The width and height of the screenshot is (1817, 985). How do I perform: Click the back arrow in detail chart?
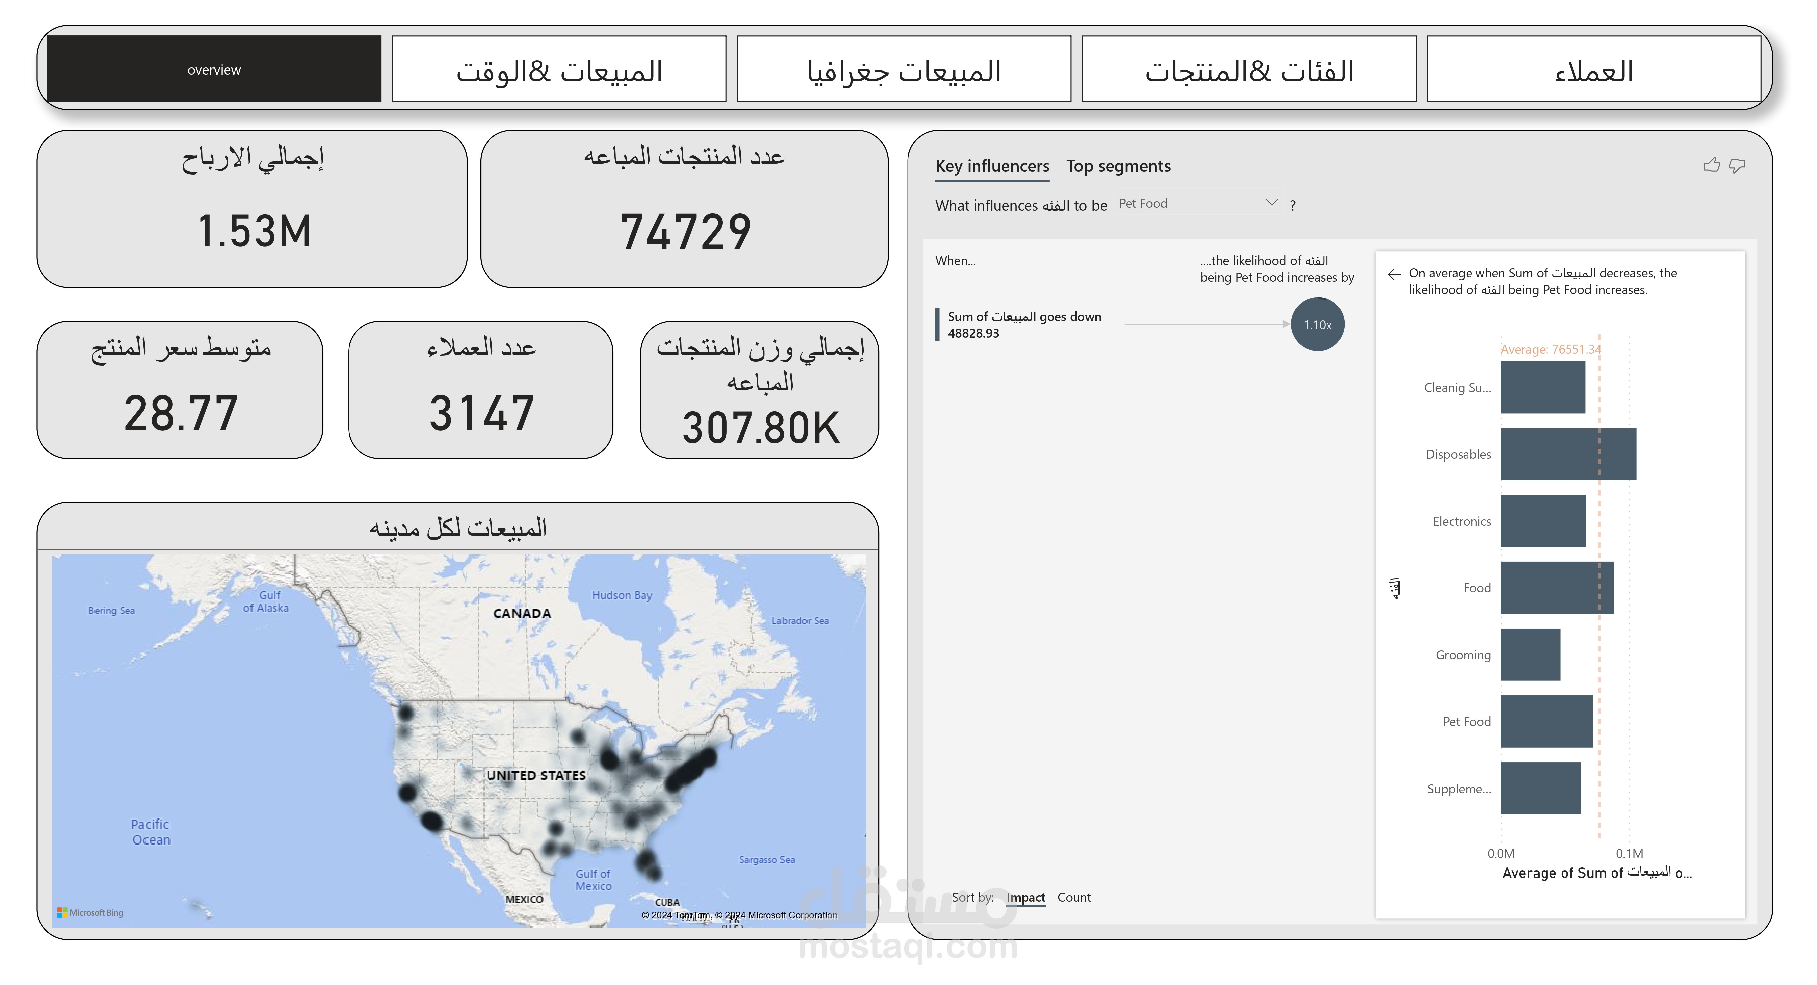click(x=1394, y=274)
